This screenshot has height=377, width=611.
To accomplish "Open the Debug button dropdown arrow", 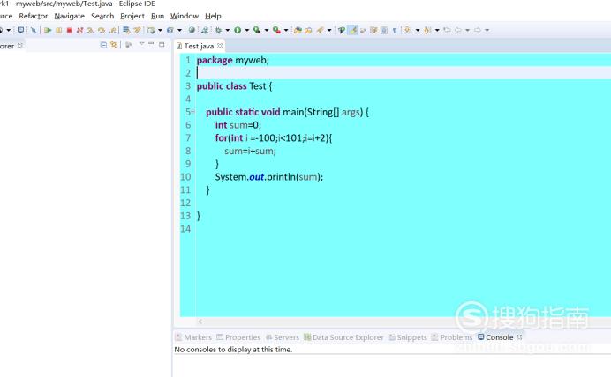I will coord(228,30).
